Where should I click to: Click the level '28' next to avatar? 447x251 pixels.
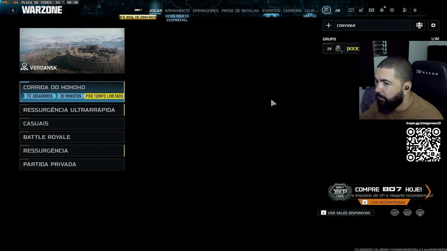[338, 10]
